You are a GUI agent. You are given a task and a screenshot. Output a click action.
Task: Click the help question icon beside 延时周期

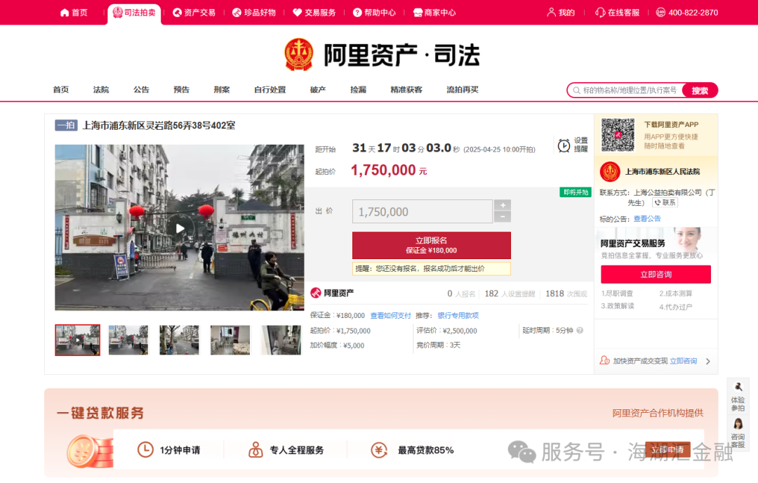click(580, 330)
